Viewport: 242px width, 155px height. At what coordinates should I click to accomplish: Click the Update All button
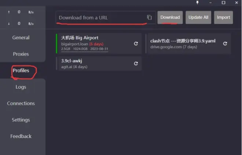click(198, 18)
